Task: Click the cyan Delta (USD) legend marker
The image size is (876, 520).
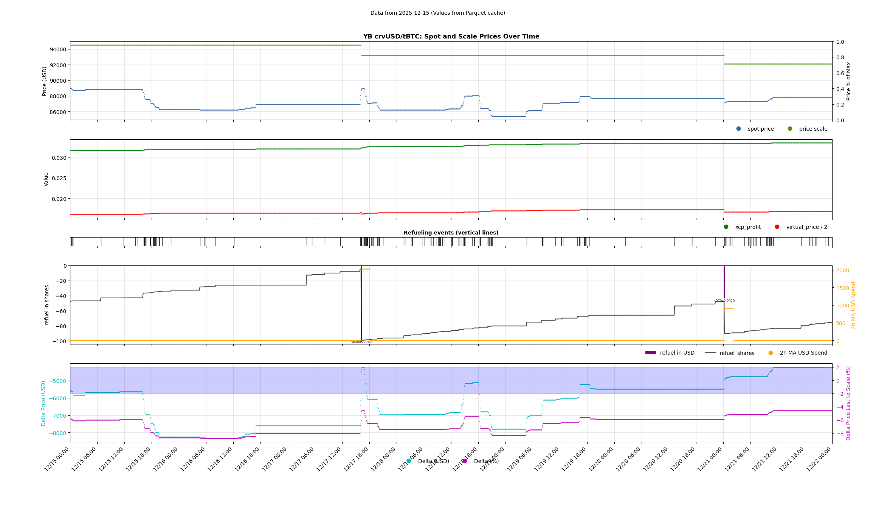Action: (409, 461)
